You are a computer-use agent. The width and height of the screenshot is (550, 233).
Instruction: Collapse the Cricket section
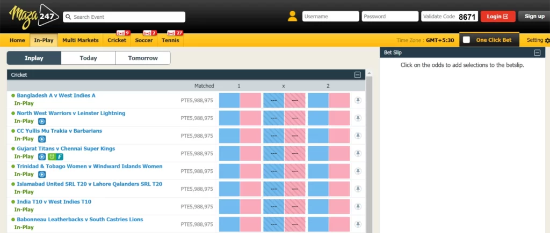tap(358, 75)
